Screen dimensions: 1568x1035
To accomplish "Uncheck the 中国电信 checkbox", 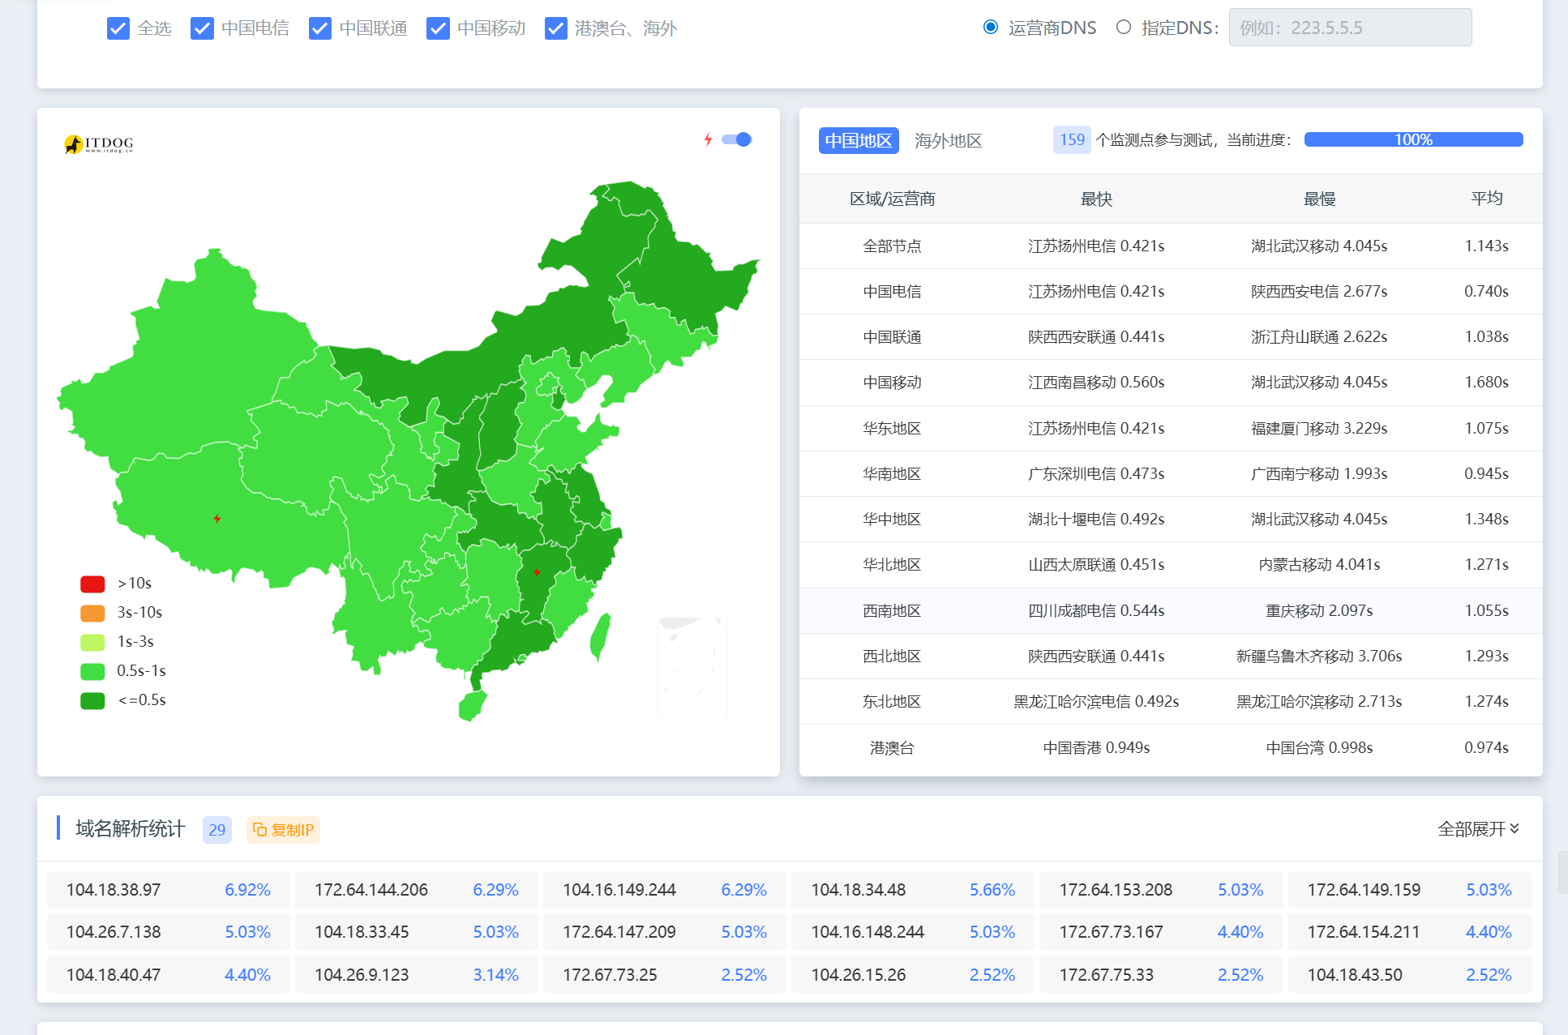I will pos(202,28).
